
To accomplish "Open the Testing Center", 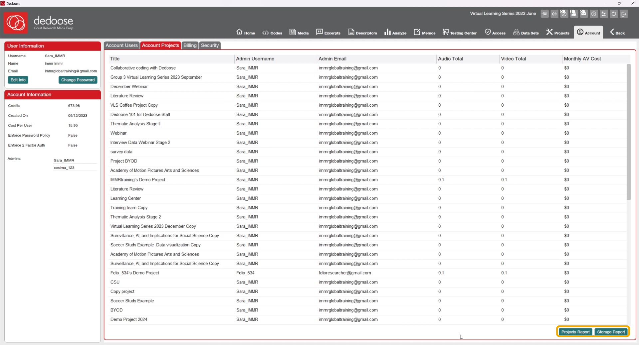I will click(460, 32).
